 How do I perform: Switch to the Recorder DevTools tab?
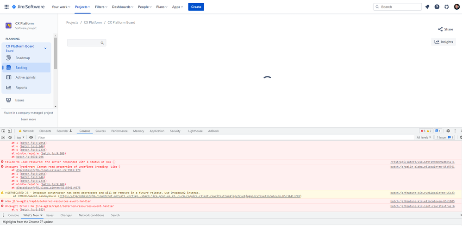pos(64,131)
